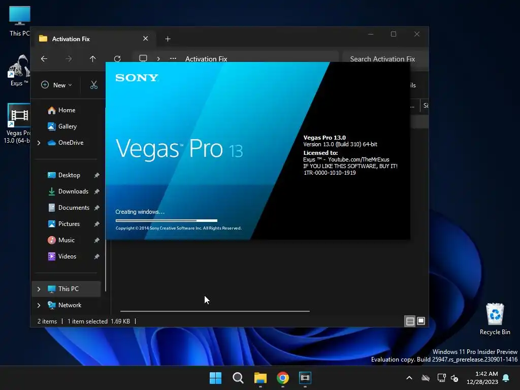
Task: Open Downloads quick access folder
Action: tap(73, 191)
